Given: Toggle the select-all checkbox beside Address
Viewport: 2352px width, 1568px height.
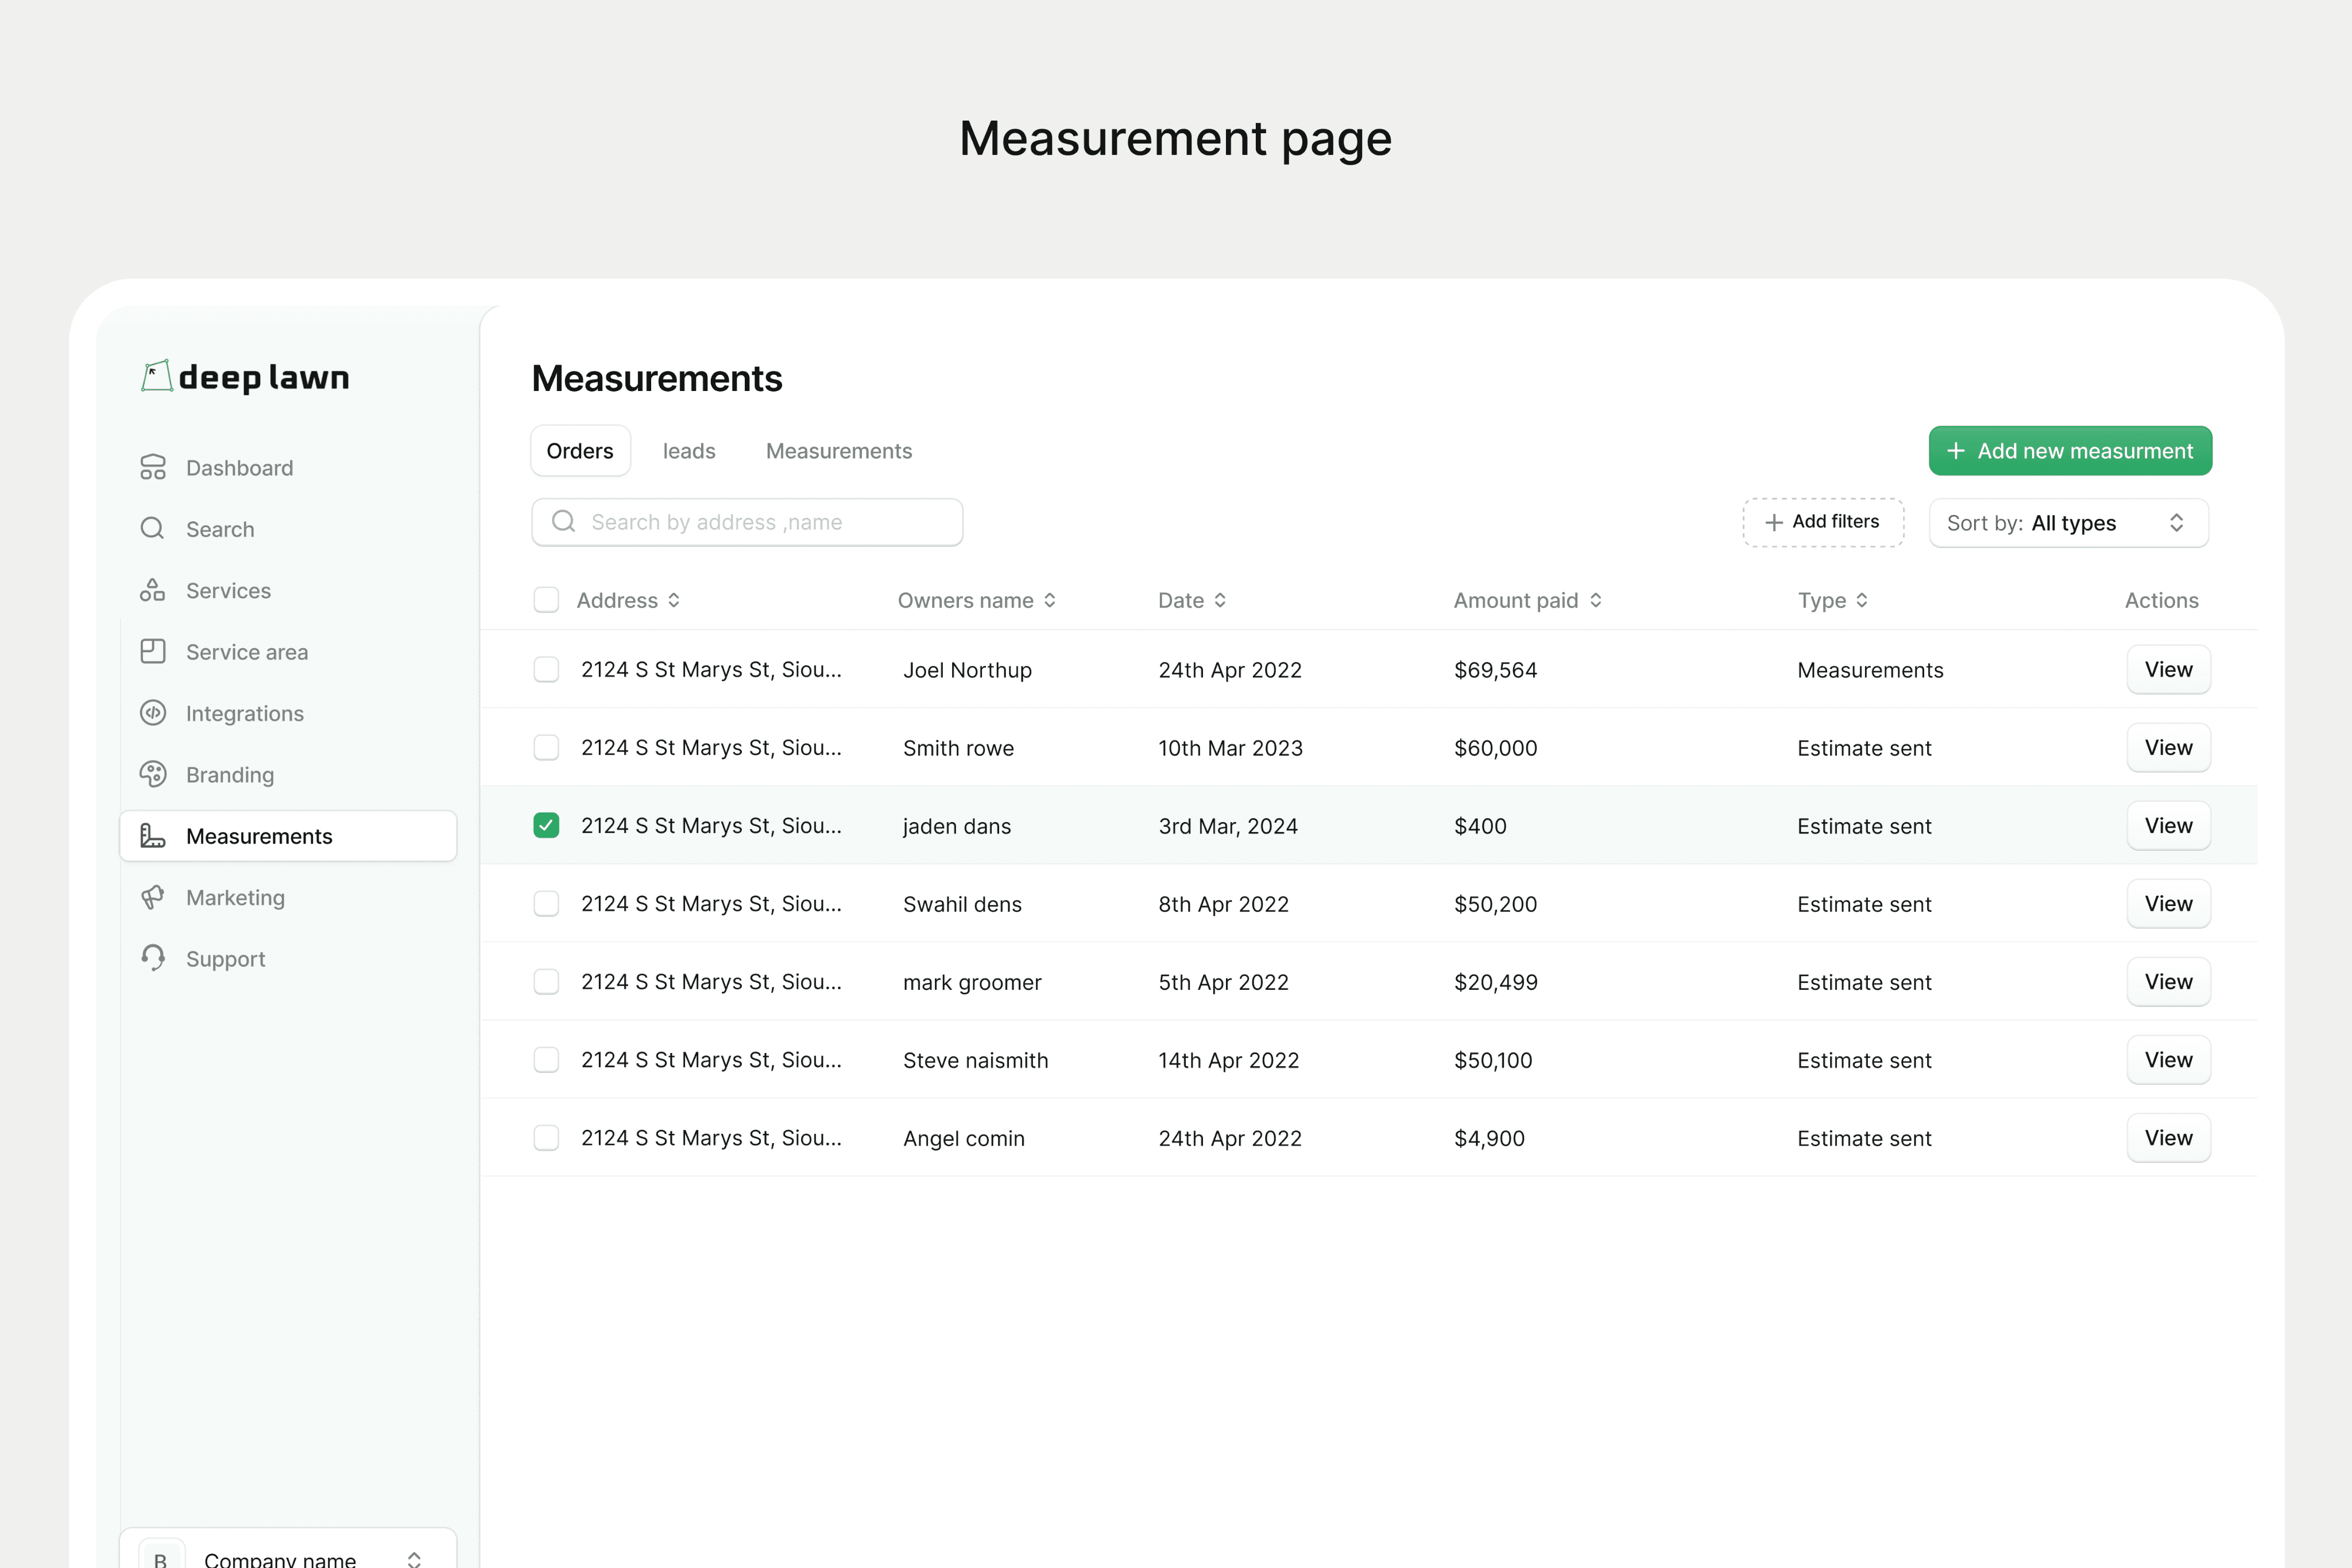Looking at the screenshot, I should tap(546, 600).
